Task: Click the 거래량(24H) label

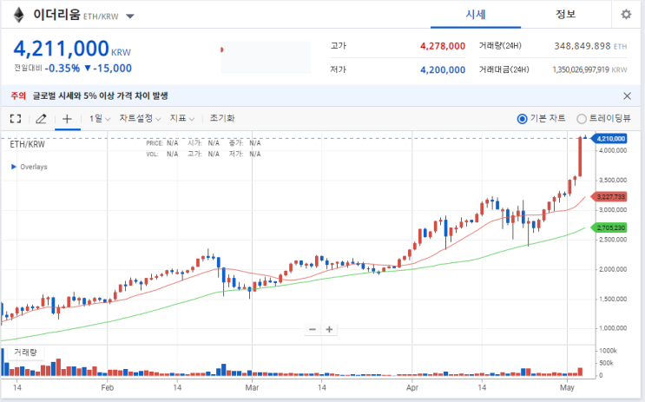Action: tap(500, 46)
